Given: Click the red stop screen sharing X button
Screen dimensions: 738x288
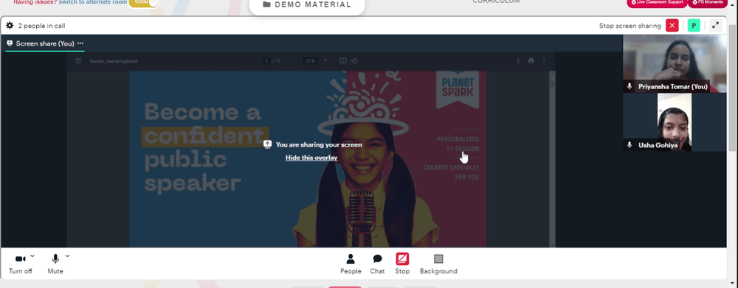Looking at the screenshot, I should click(x=672, y=25).
